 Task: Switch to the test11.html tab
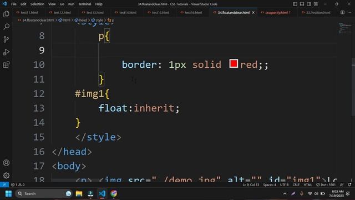pos(29,12)
